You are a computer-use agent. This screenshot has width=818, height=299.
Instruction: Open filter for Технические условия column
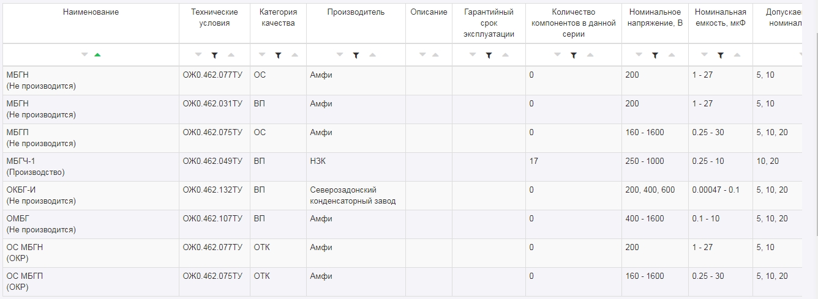tap(214, 55)
